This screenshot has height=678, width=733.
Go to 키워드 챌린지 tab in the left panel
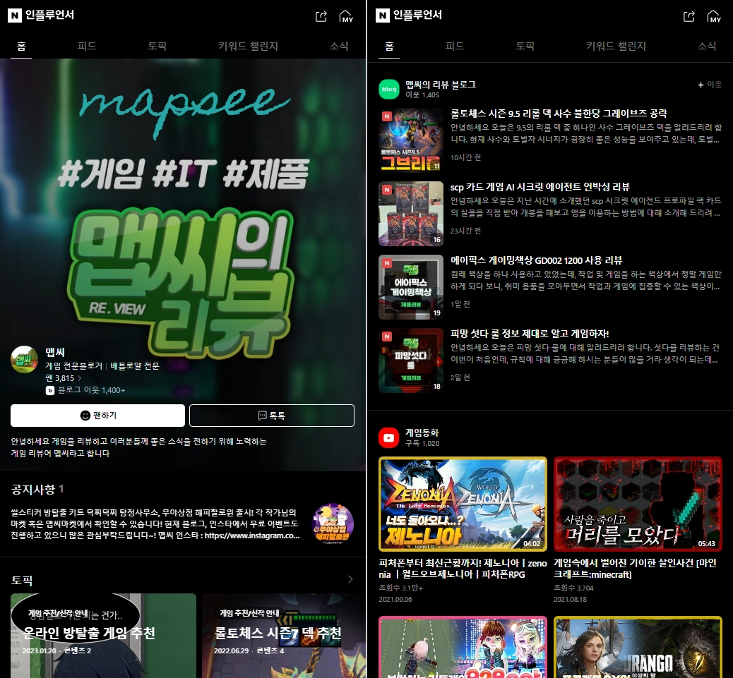(x=249, y=47)
